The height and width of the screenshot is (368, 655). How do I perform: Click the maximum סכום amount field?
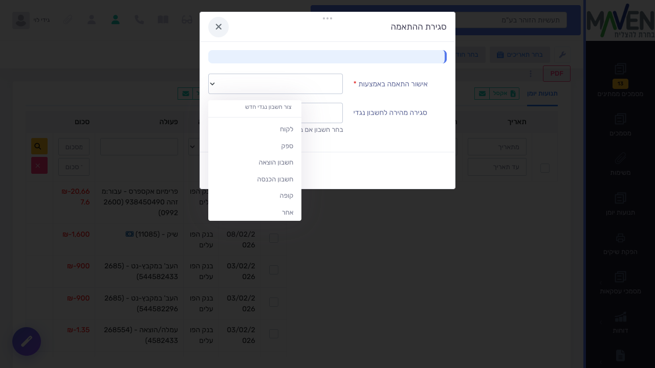tap(74, 167)
